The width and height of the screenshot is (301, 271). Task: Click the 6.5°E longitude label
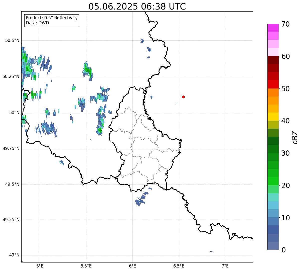pyautogui.click(x=179, y=266)
